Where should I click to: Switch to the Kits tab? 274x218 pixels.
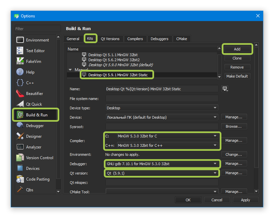90,38
